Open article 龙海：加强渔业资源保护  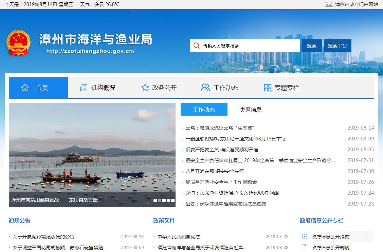(232, 193)
